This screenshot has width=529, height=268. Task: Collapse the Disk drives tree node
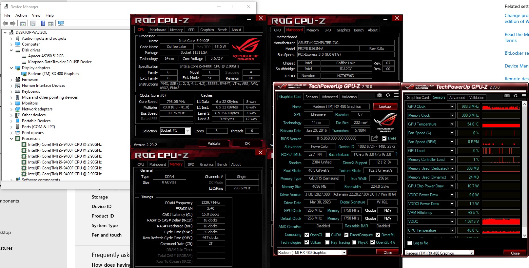pyautogui.click(x=11, y=50)
